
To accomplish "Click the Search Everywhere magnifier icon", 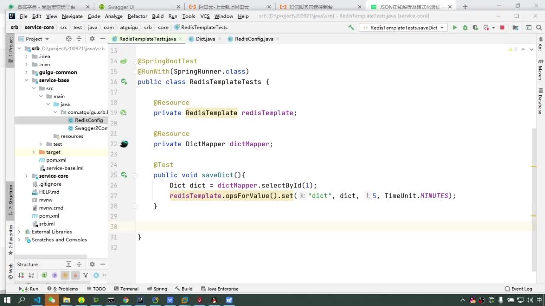I will (539, 27).
